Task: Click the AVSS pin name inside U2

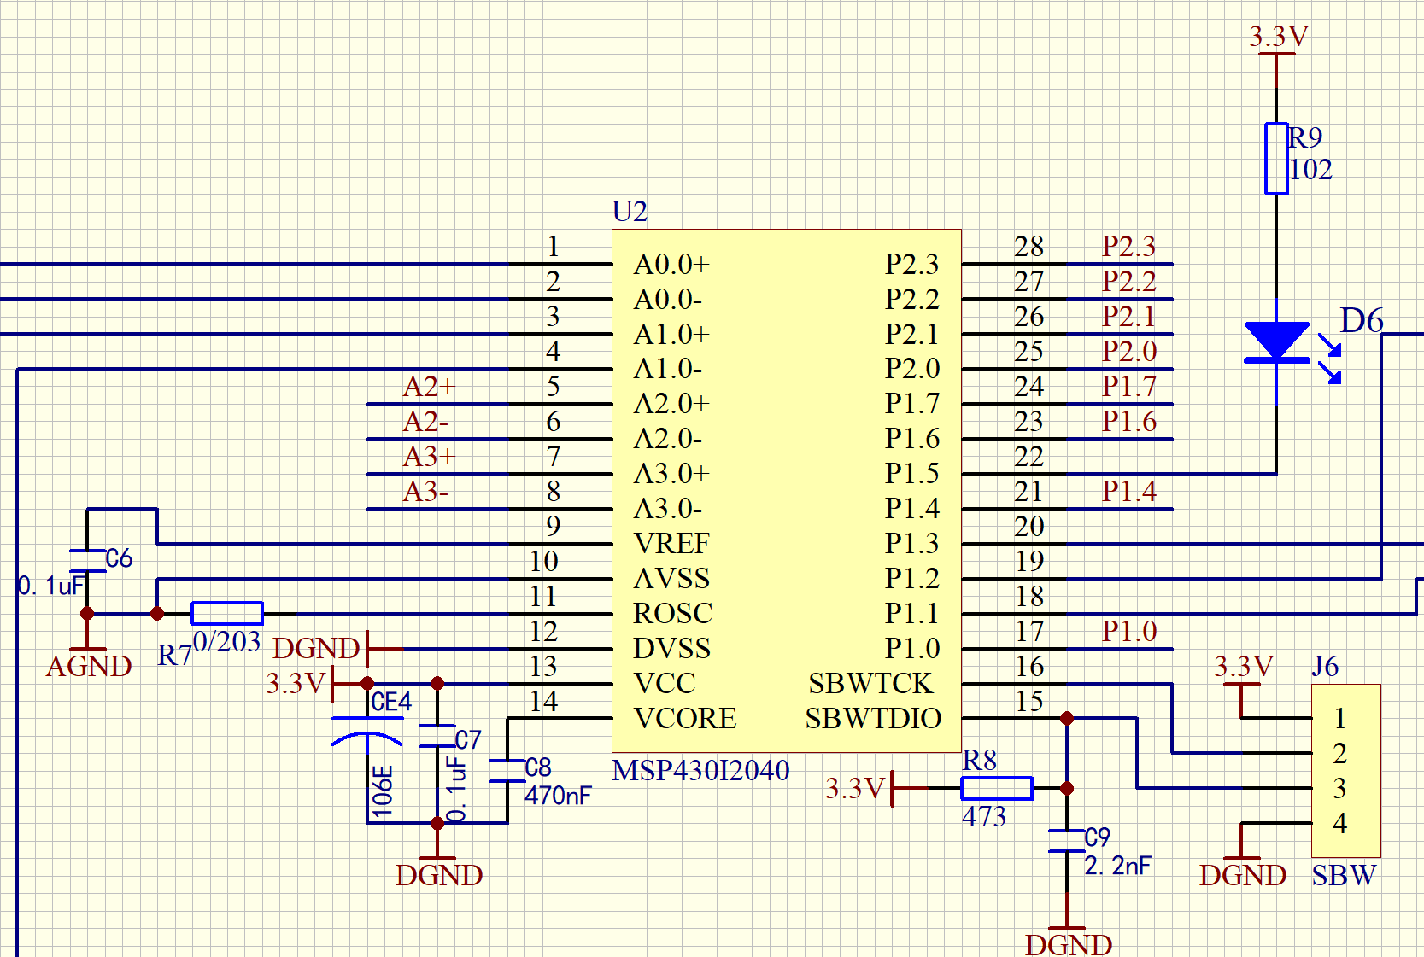Action: pos(671,578)
